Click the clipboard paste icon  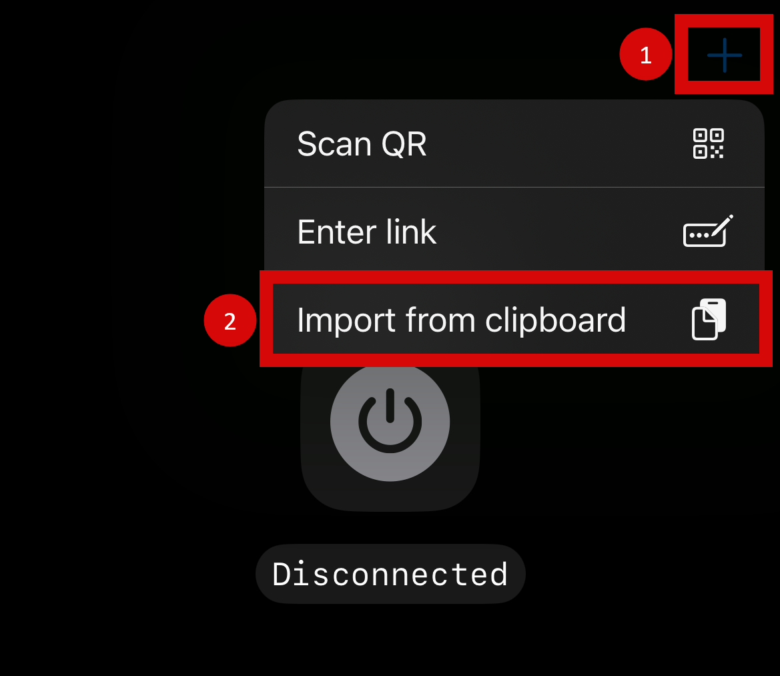coord(709,320)
